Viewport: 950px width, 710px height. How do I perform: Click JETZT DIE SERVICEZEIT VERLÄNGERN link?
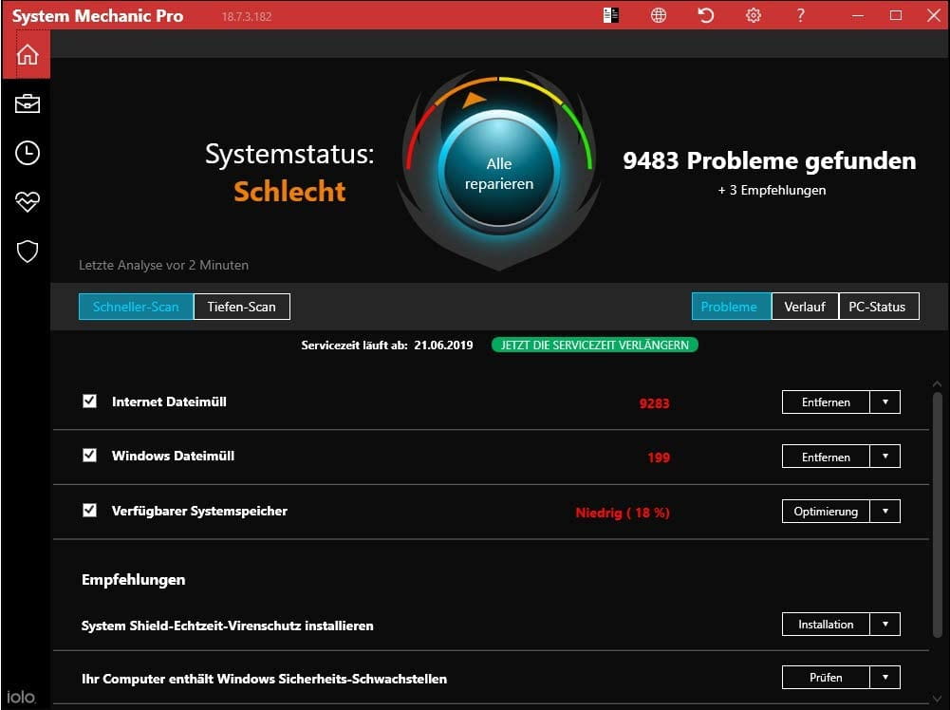[595, 345]
